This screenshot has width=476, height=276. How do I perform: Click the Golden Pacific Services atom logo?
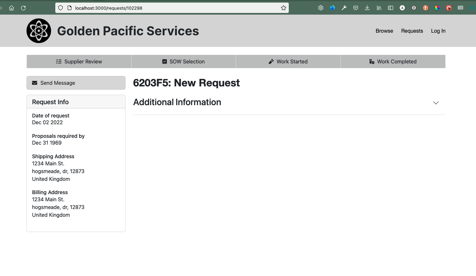(38, 30)
